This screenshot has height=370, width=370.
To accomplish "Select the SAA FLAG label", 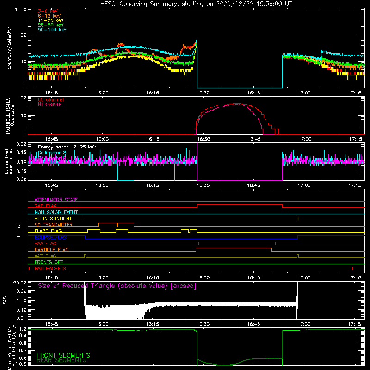I will tap(45, 243).
